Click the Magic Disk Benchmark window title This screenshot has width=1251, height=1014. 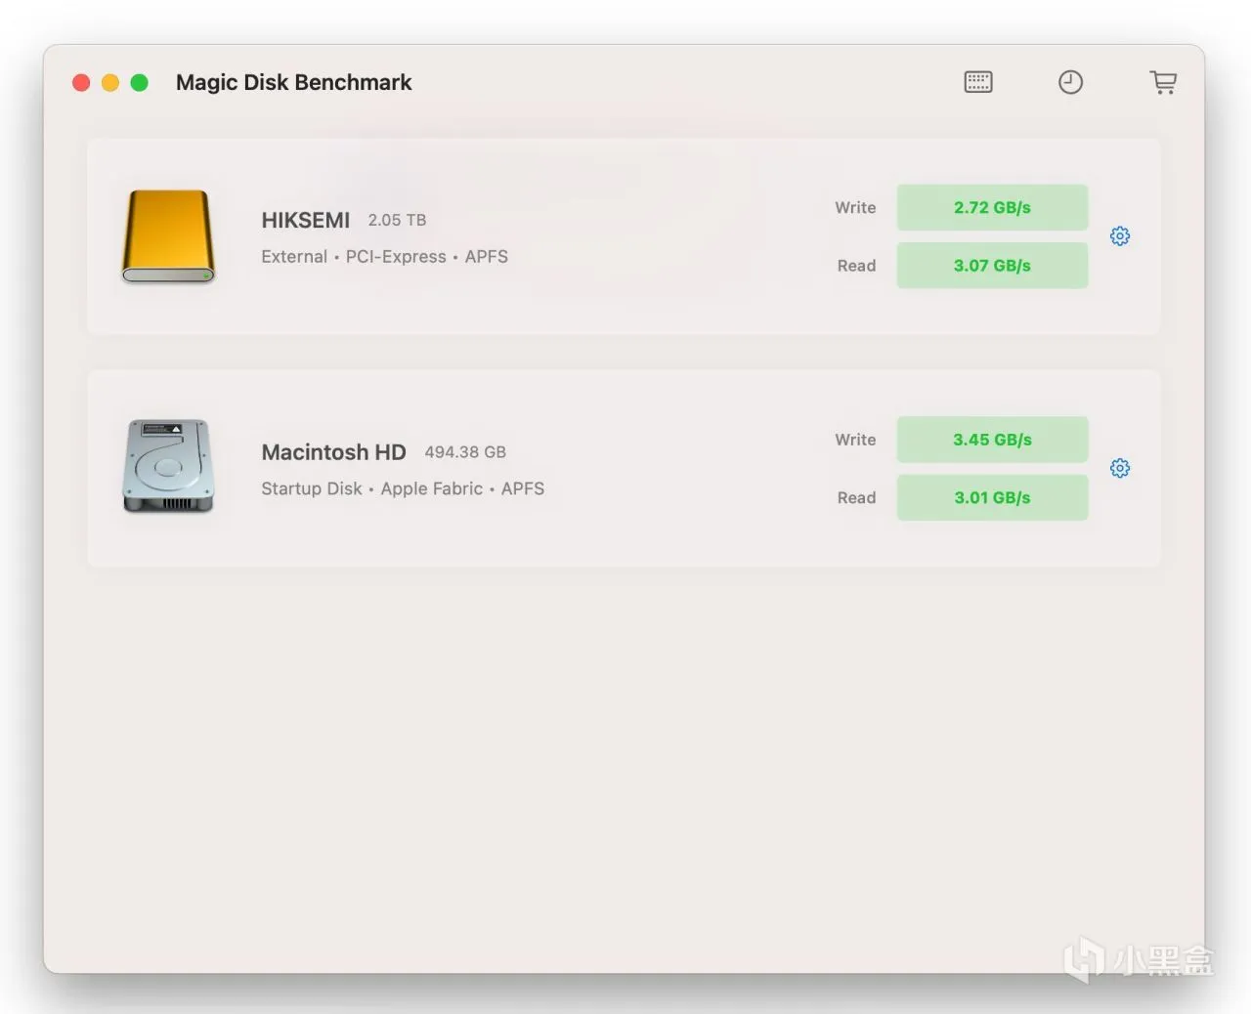click(293, 82)
